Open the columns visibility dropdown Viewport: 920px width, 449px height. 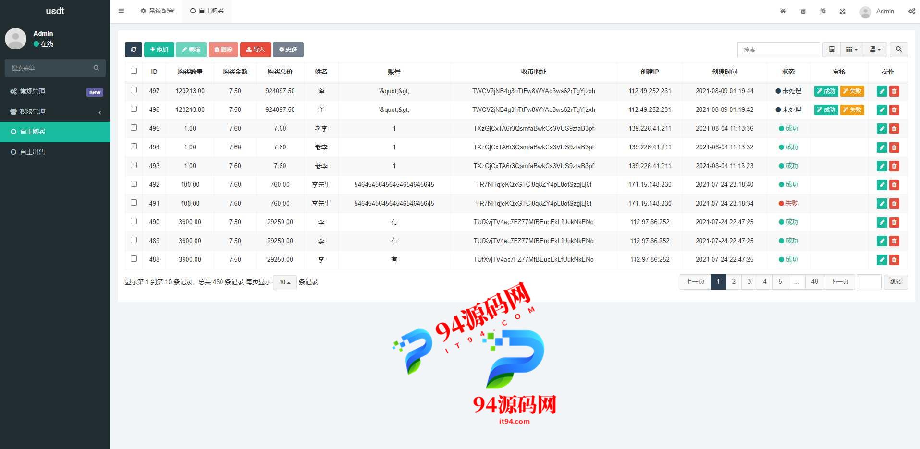852,49
